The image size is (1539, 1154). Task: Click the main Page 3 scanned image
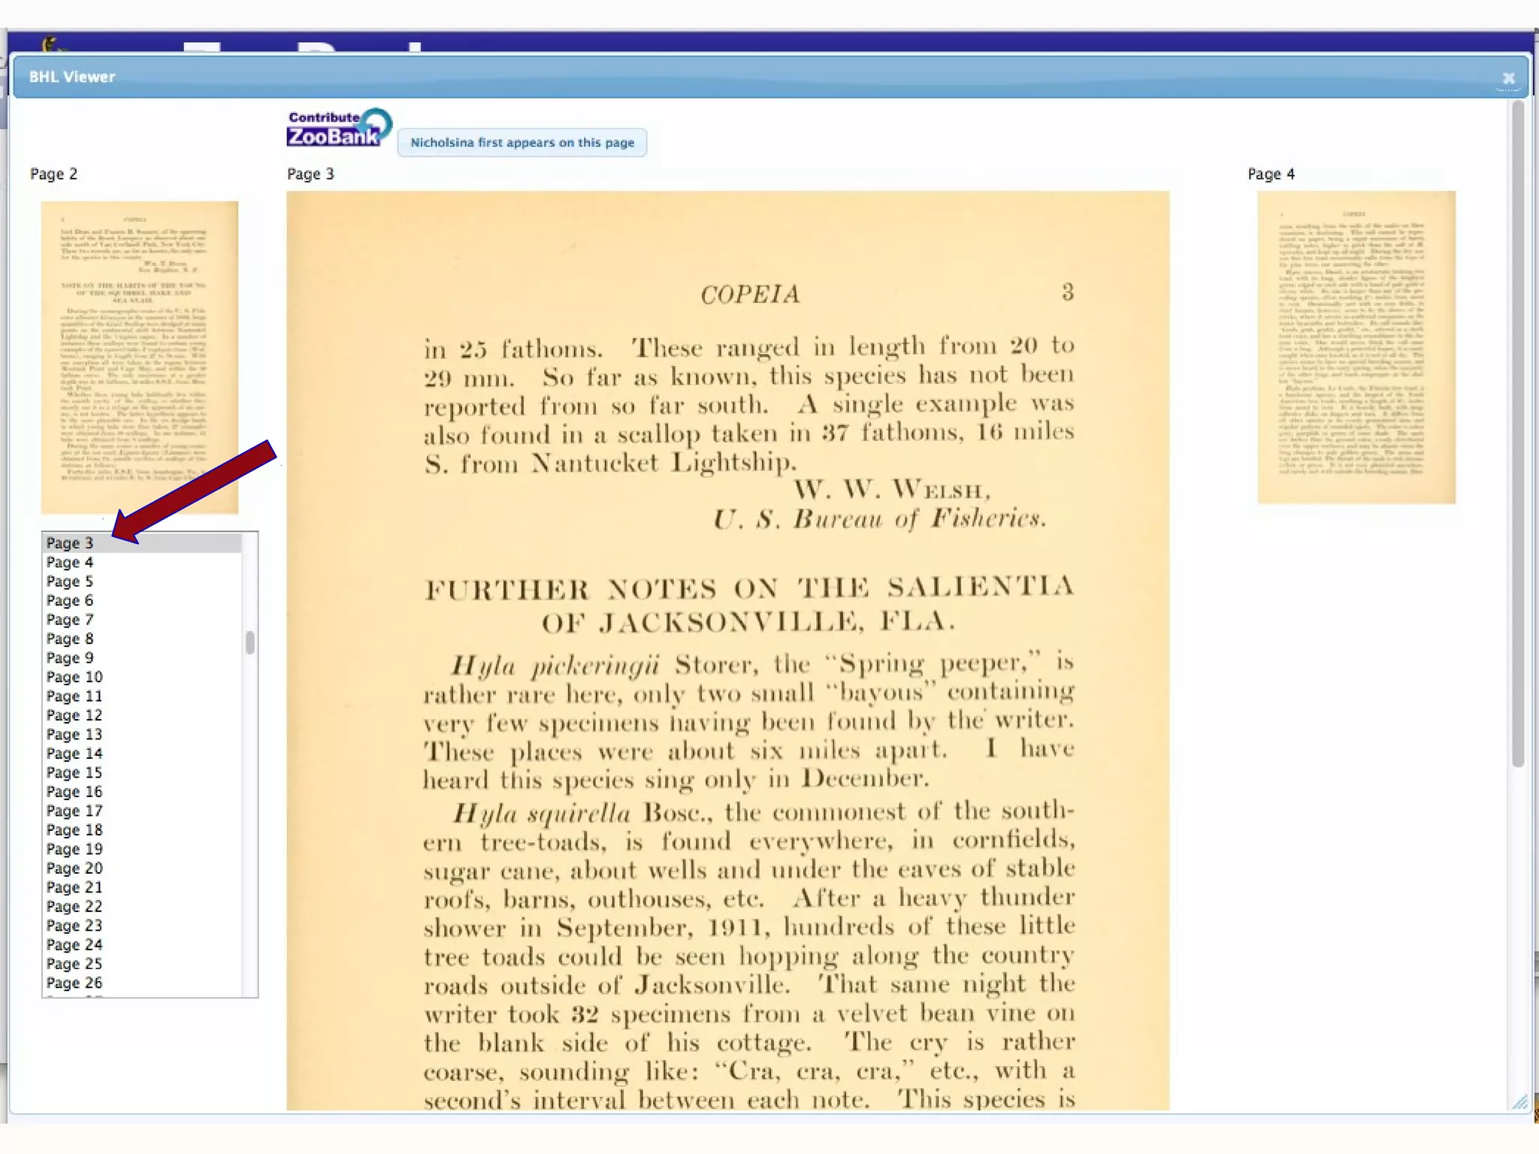coord(727,650)
